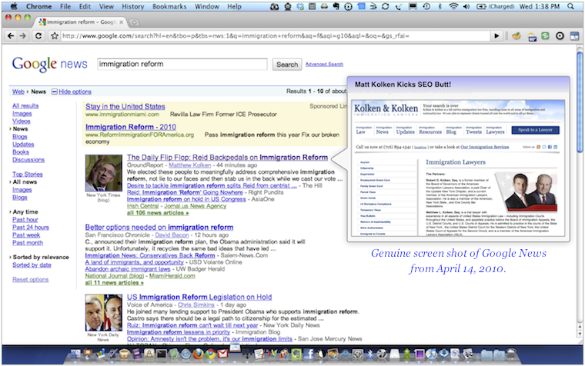Image resolution: width=585 pixels, height=366 pixels.
Task: Click the green sync extension icon in toolbar
Action: (545, 36)
